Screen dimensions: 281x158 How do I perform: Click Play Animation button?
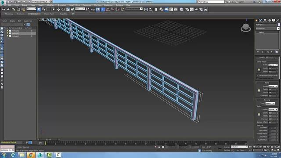257,147
